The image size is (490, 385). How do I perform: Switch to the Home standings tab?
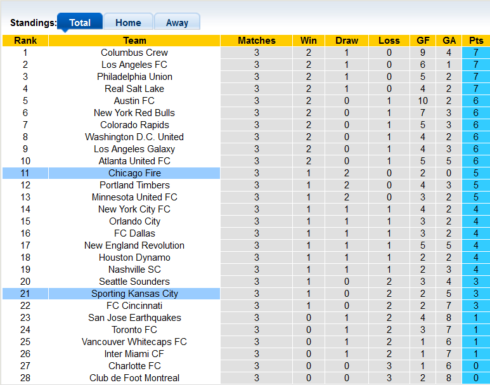[x=128, y=23]
